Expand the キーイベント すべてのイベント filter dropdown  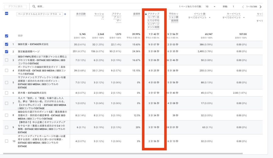[243, 18]
